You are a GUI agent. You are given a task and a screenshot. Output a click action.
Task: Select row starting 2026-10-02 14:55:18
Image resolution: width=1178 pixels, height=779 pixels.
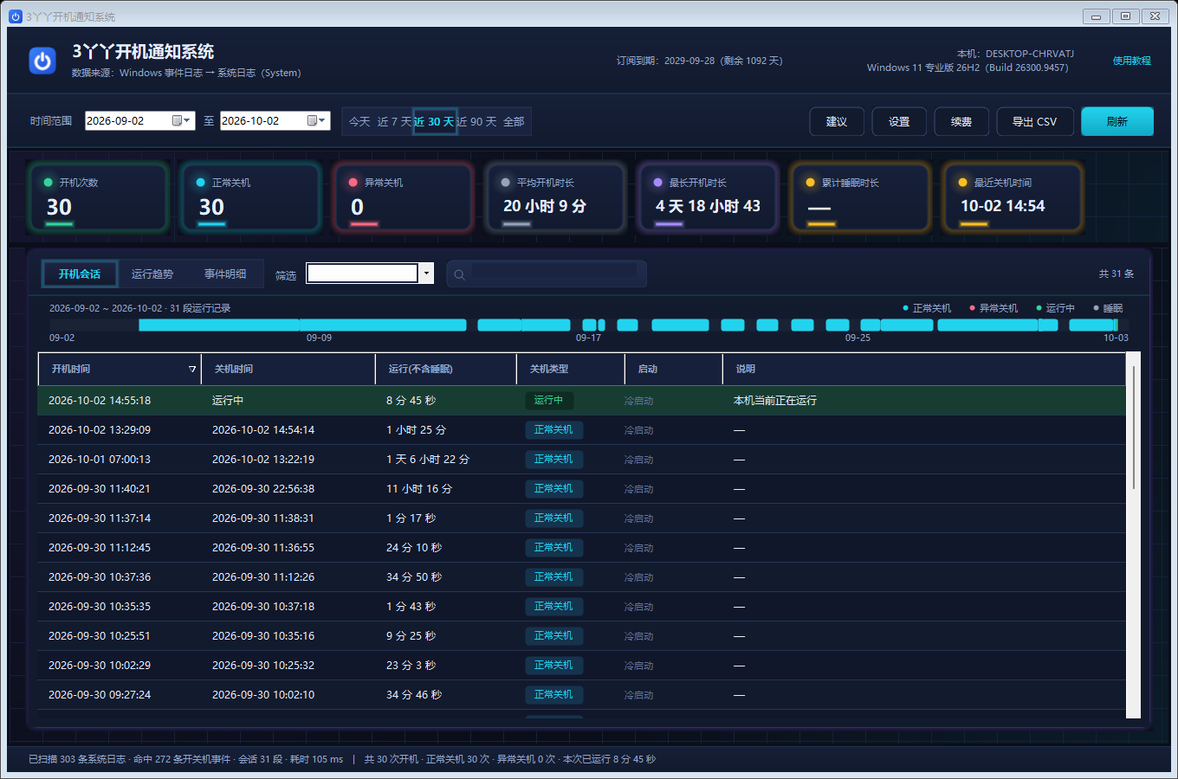click(x=582, y=401)
